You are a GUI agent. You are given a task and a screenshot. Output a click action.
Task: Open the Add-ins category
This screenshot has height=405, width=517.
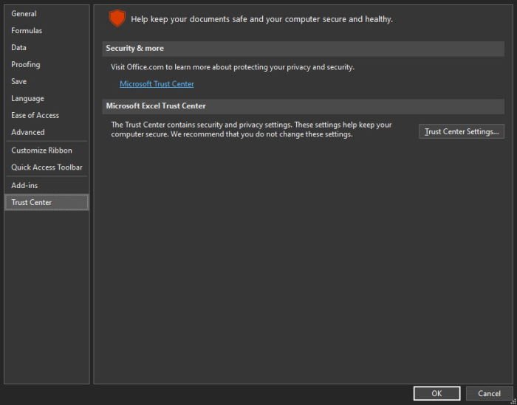[x=24, y=185]
